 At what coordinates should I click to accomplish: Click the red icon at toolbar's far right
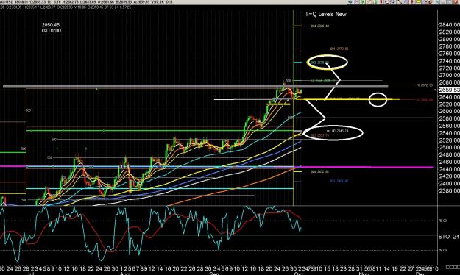(x=456, y=1)
